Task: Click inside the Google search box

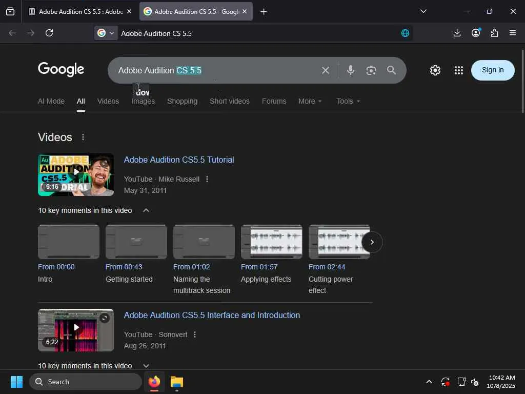Action: click(x=214, y=70)
